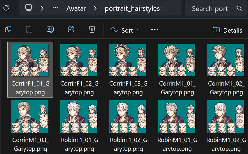This screenshot has width=248, height=154.
Task: Click the Rename icon in toolbar
Action: coord(50,29)
